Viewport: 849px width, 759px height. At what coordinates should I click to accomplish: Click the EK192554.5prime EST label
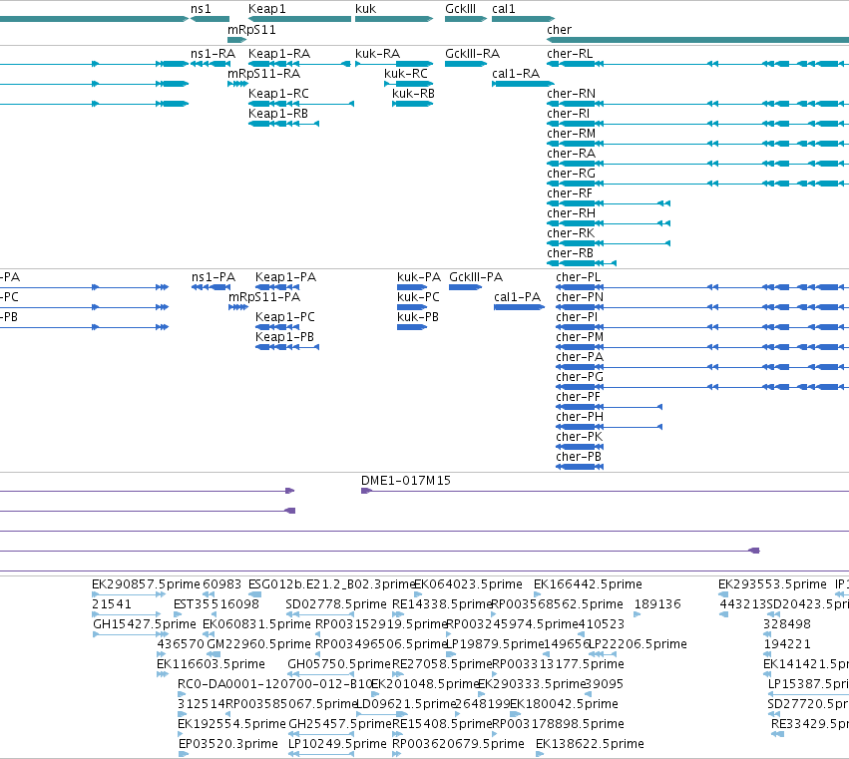[x=231, y=724]
